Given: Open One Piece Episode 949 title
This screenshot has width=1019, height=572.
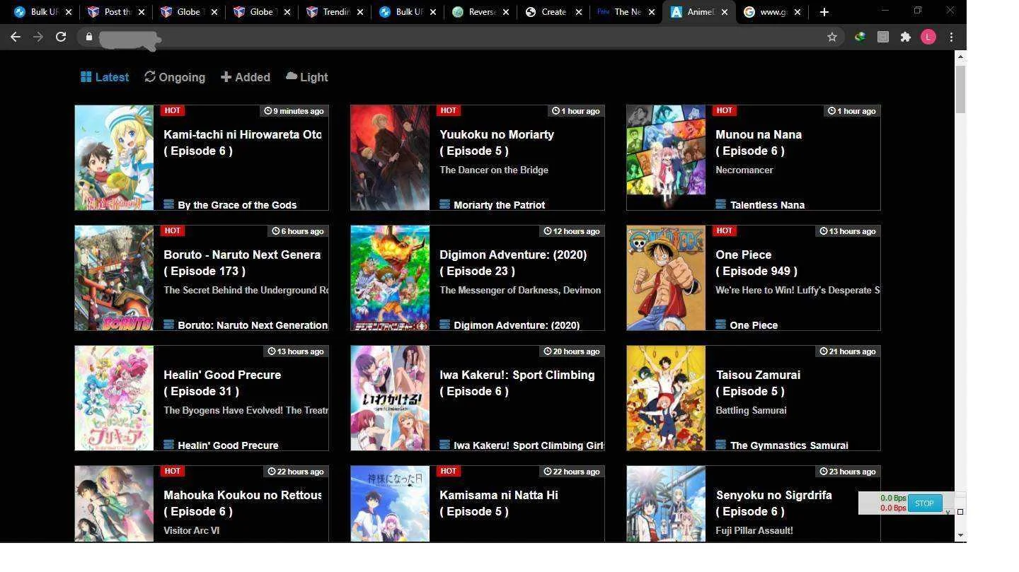Looking at the screenshot, I should pos(756,262).
